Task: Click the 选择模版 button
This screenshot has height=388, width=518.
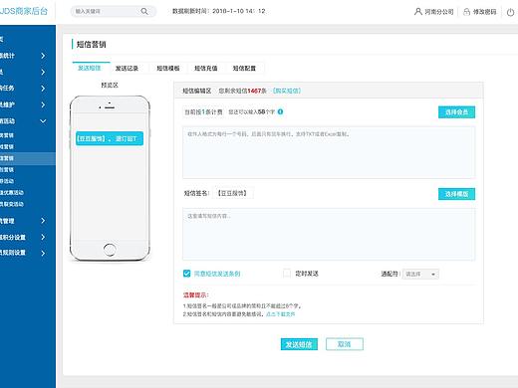Action: [456, 194]
